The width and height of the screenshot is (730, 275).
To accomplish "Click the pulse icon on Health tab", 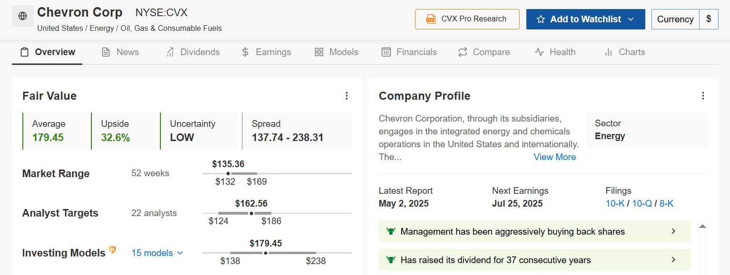I will (539, 52).
